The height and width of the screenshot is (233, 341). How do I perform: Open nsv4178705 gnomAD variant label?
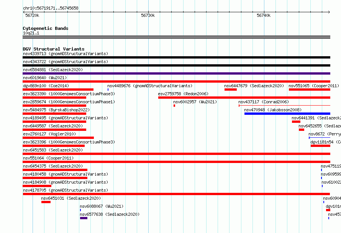click(x=66, y=190)
